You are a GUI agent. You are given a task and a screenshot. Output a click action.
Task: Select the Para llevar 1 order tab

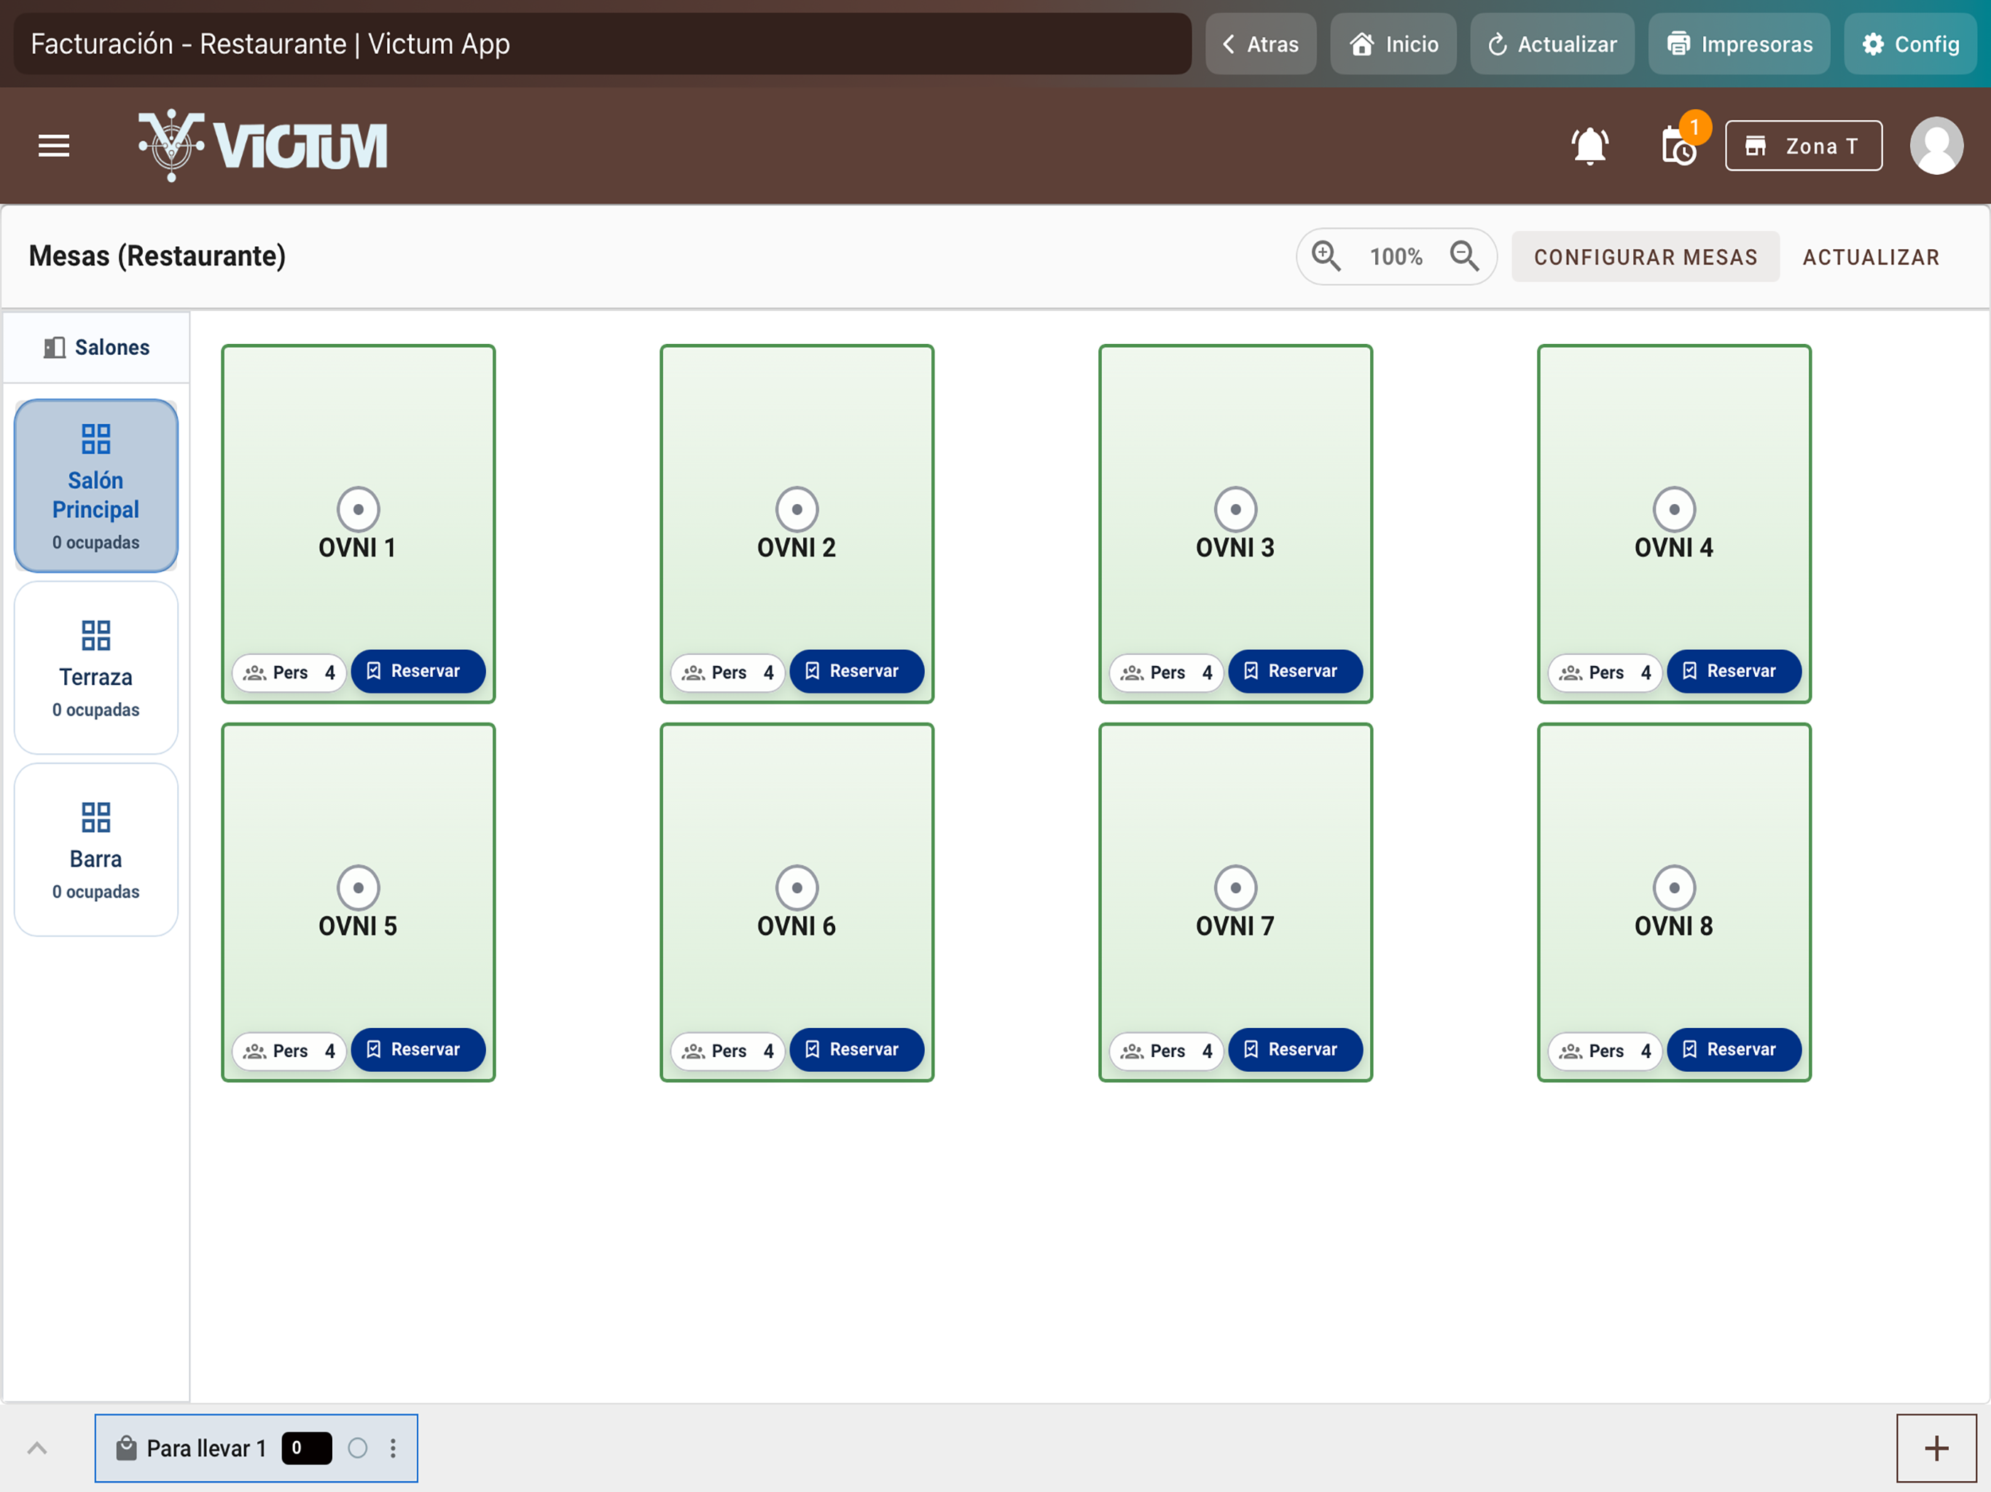256,1448
